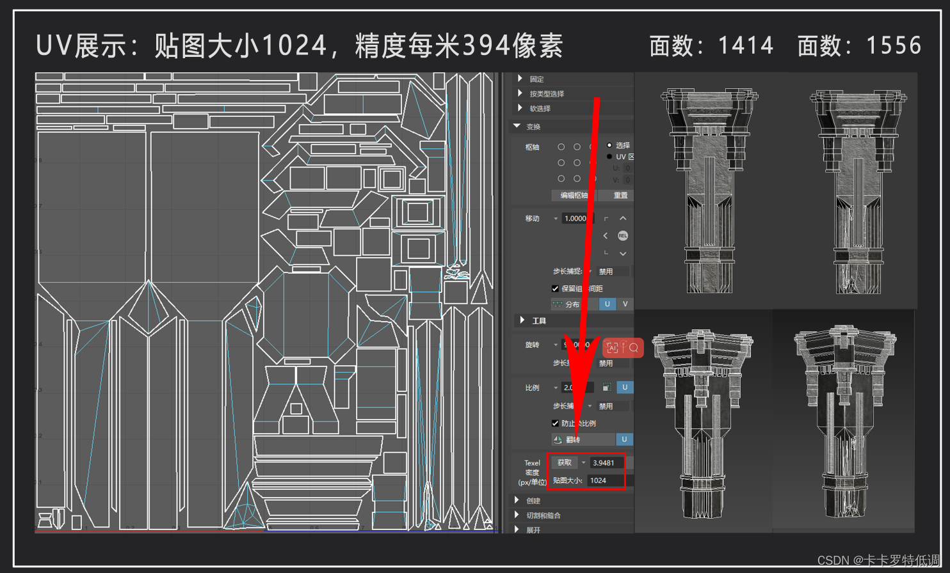Select the UV 区 radio option
The height and width of the screenshot is (573, 950).
[609, 156]
